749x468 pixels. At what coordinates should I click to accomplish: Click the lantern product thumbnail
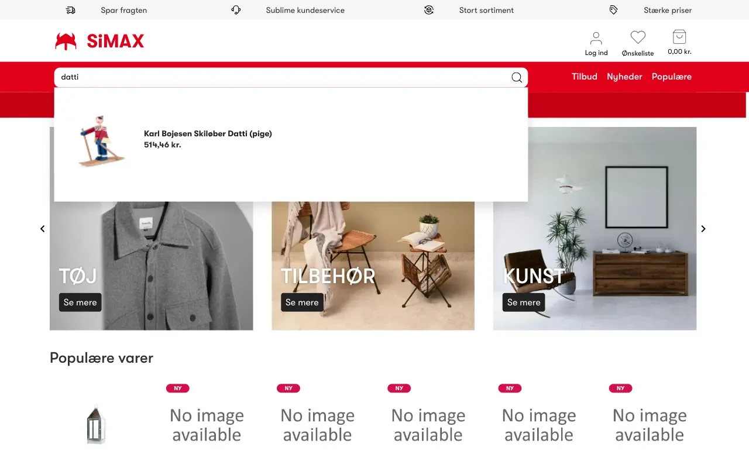(x=96, y=425)
